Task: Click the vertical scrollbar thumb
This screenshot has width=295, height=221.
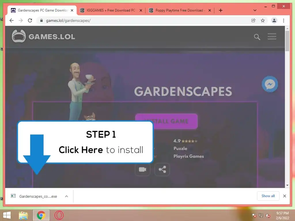Action: coord(287,41)
